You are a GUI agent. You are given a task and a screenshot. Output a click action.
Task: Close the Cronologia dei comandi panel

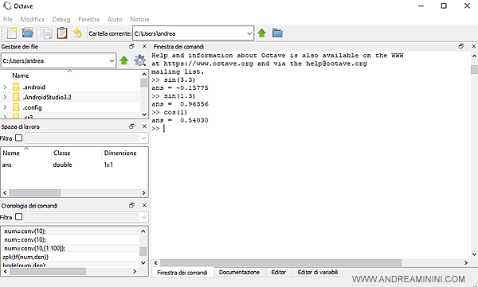click(x=144, y=205)
